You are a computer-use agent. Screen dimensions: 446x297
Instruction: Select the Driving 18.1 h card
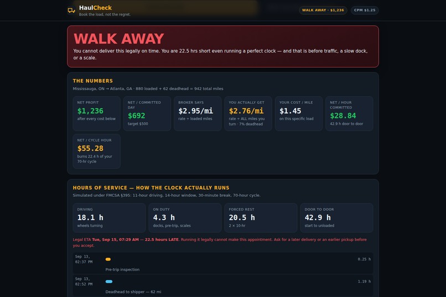[109, 218]
